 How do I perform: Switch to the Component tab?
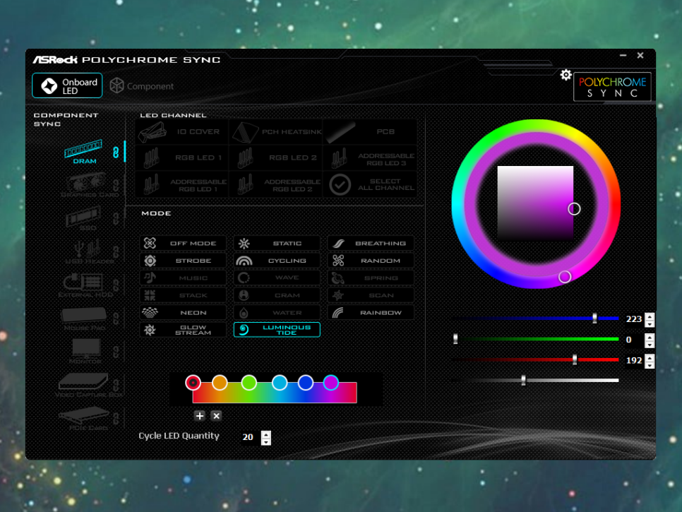141,86
